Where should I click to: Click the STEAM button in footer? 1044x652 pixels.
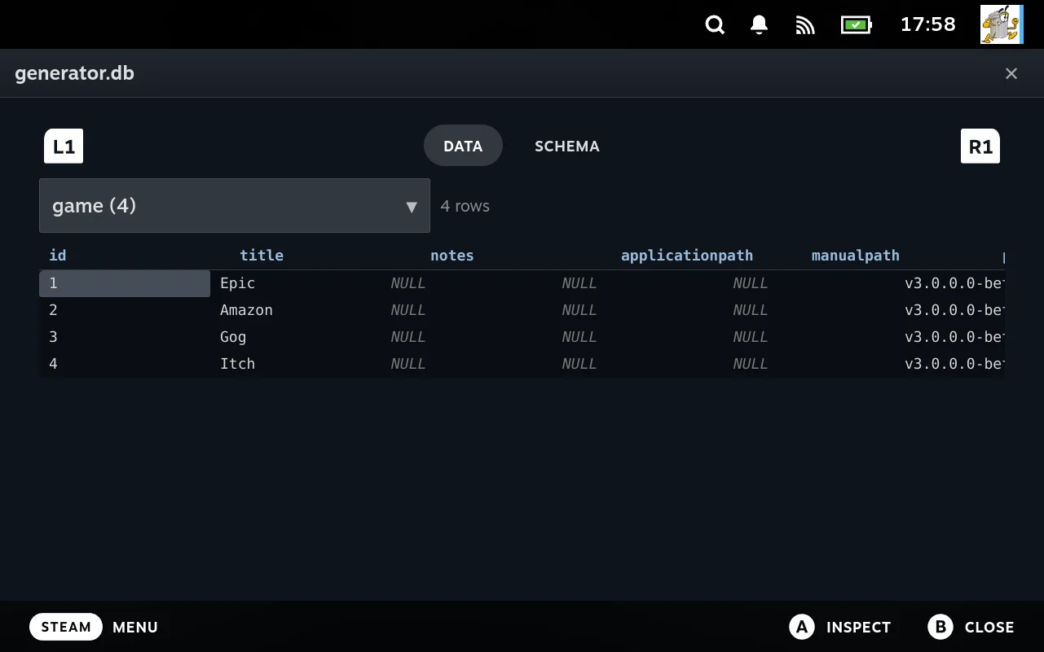[x=66, y=627]
